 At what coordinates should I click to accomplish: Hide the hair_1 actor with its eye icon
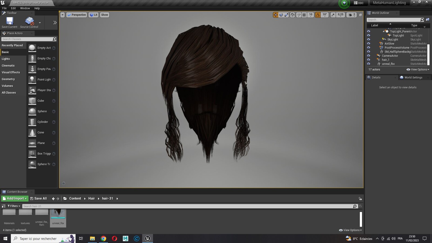click(x=369, y=60)
